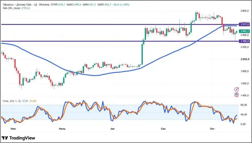Click the Июн month label on time axis
Image resolution: width=252 pixels, height=143 pixels.
(x=13, y=129)
